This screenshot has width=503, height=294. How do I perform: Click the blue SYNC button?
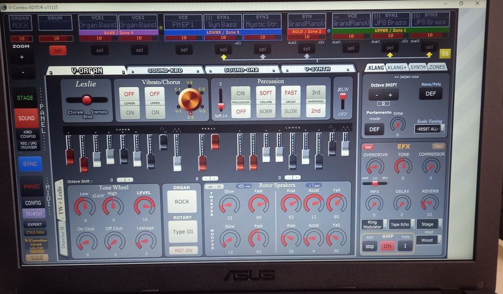point(30,164)
